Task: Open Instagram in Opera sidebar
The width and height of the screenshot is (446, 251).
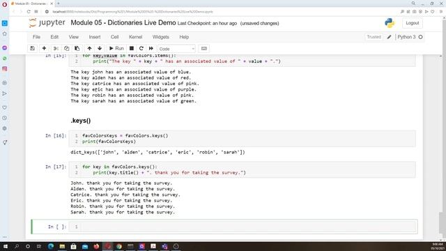Action: [x=5, y=69]
